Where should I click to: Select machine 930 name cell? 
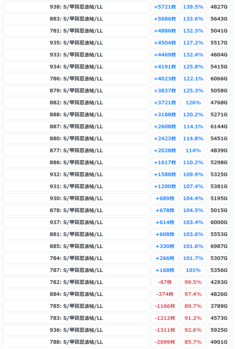coord(76,199)
